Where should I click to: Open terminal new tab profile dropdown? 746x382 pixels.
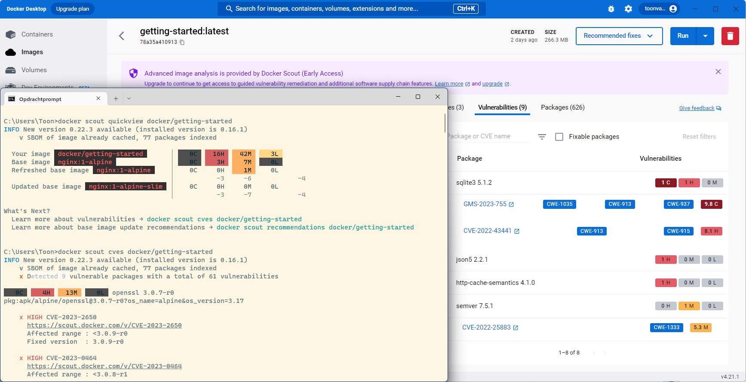tap(129, 99)
